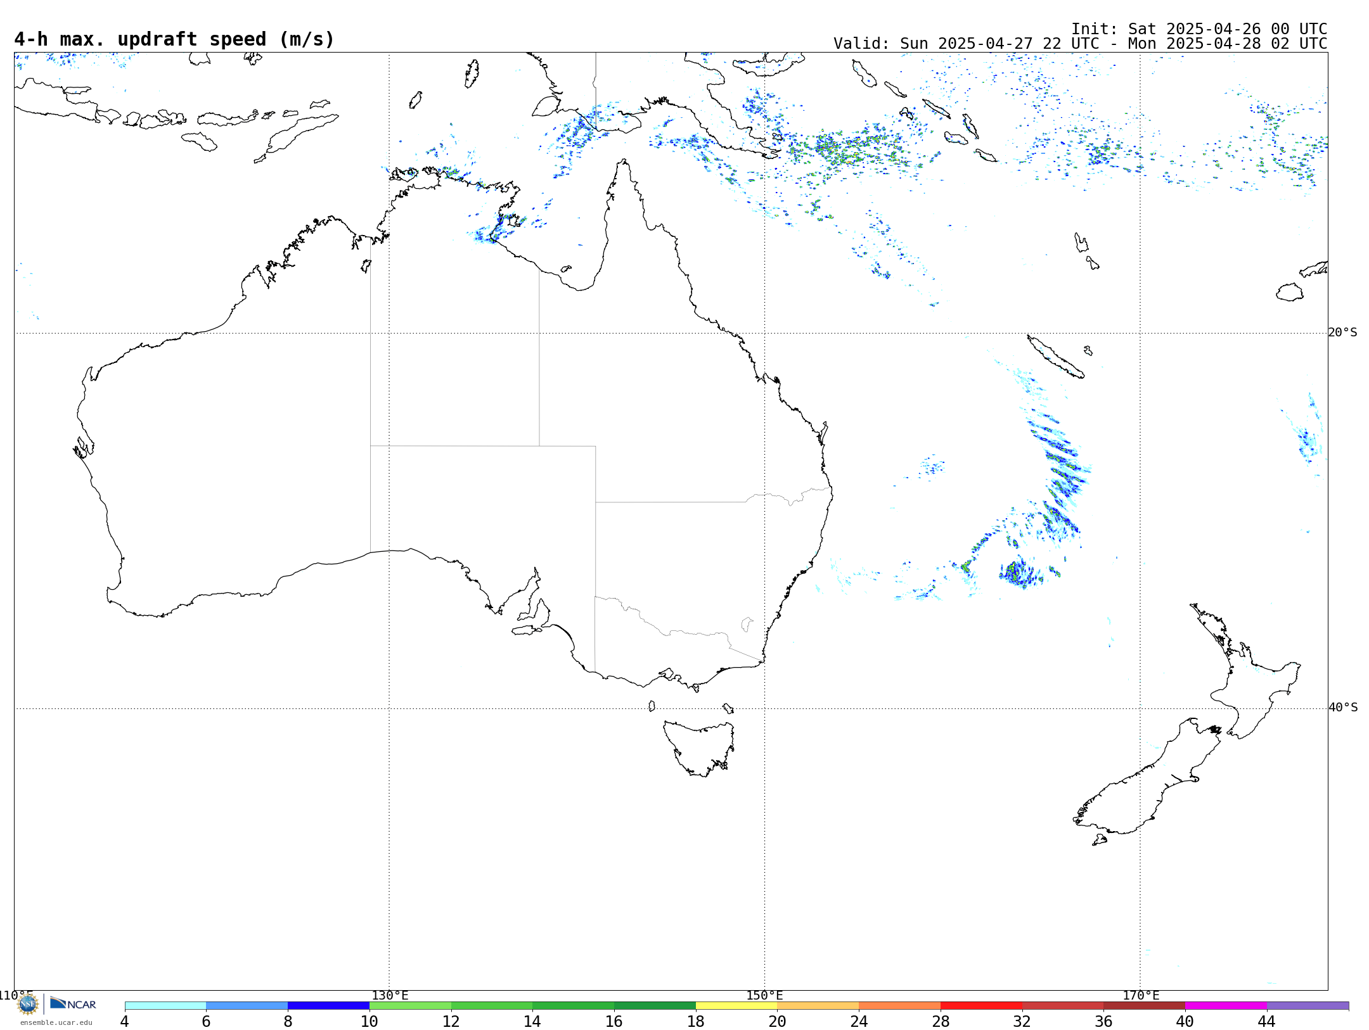Viewport: 1369px width, 1030px height.
Task: Select the light blue 6–8 colorbar segment
Action: tap(247, 1006)
